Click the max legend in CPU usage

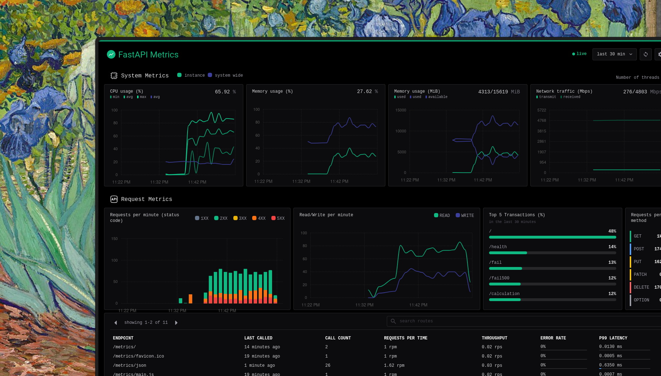tap(142, 97)
